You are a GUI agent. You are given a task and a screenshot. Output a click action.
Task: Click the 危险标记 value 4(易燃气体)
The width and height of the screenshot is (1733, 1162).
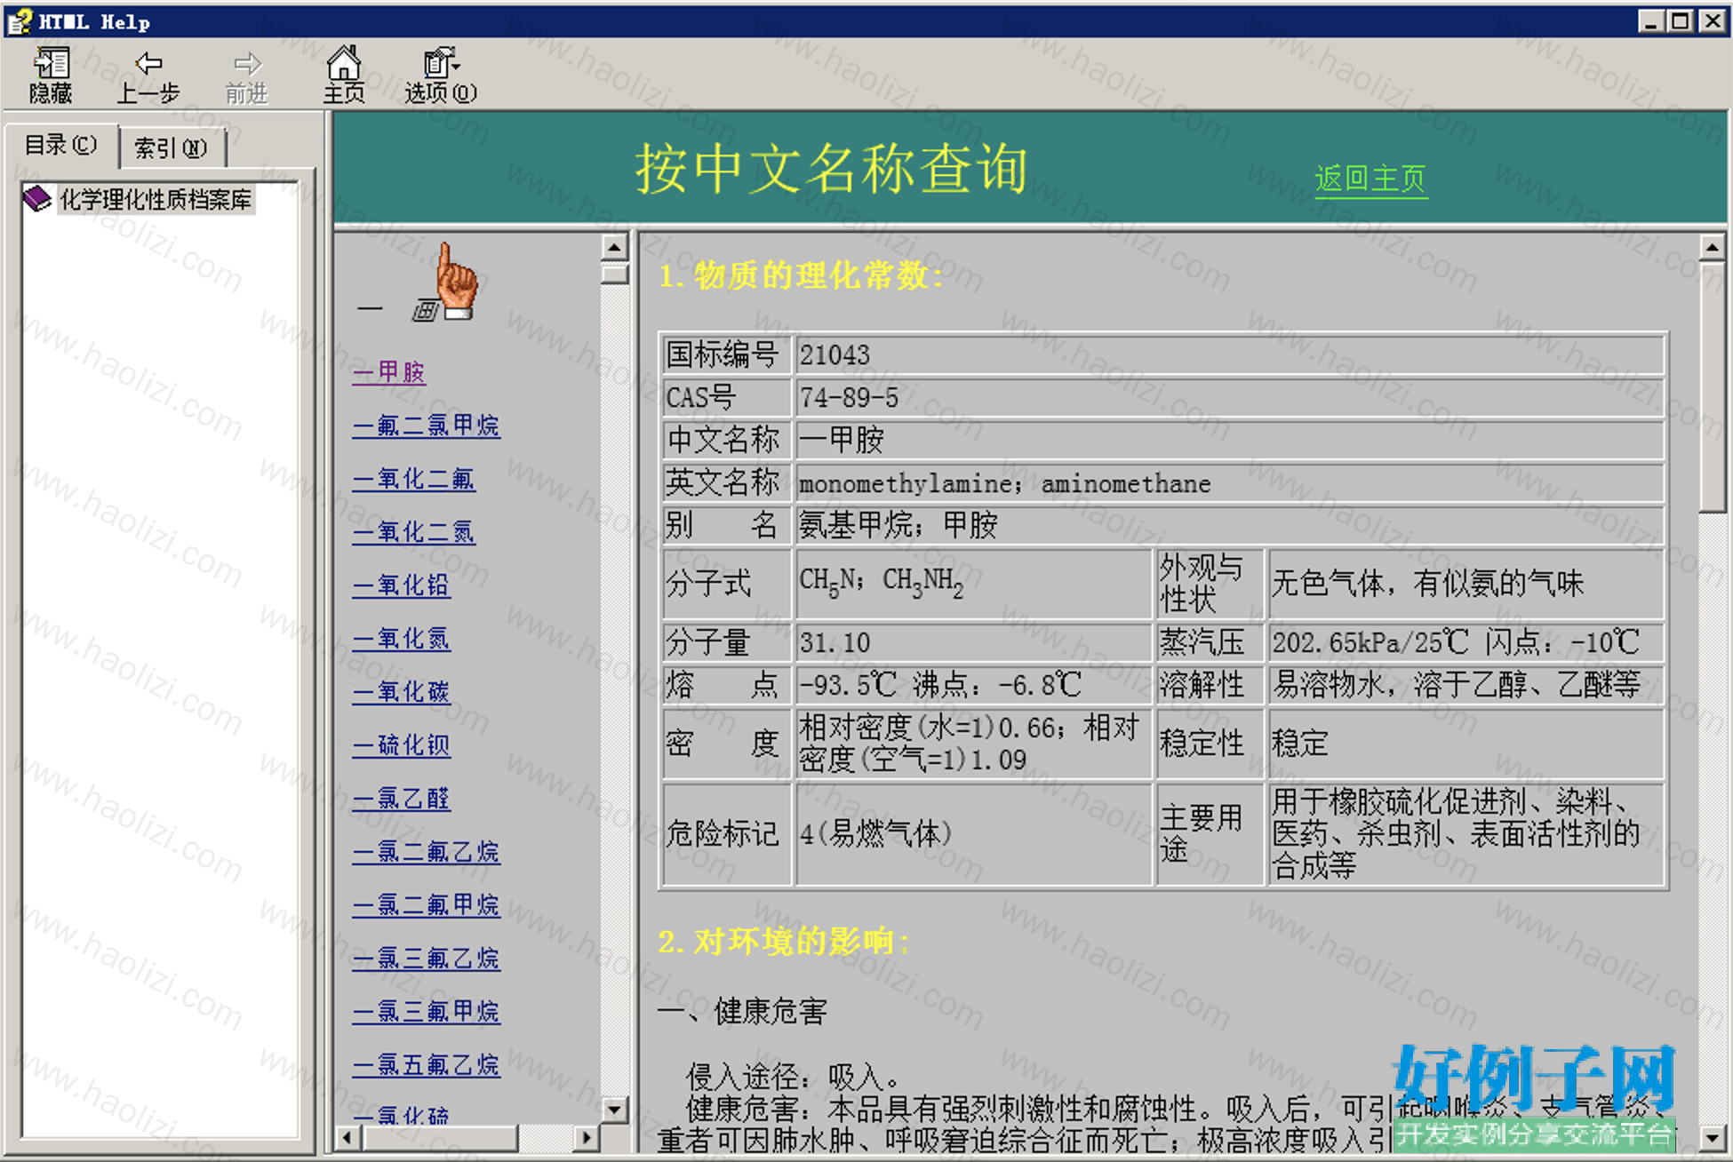pos(876,833)
